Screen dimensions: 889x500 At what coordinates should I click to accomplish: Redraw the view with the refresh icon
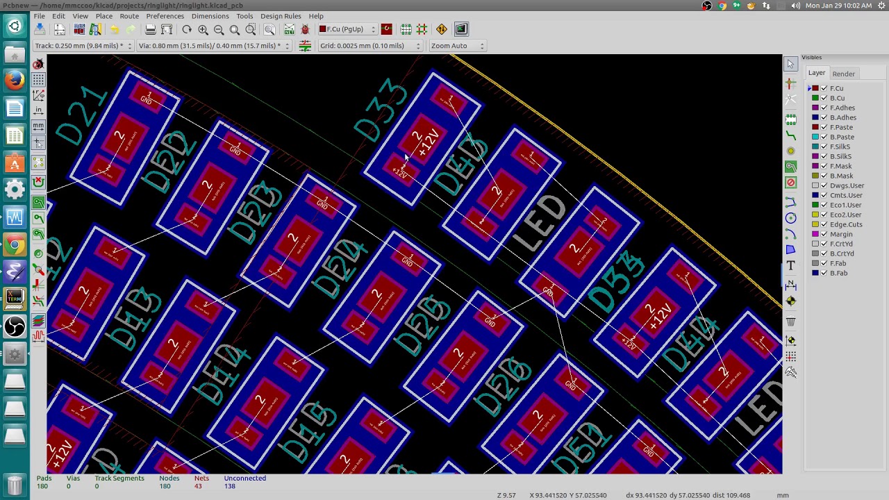pyautogui.click(x=187, y=29)
